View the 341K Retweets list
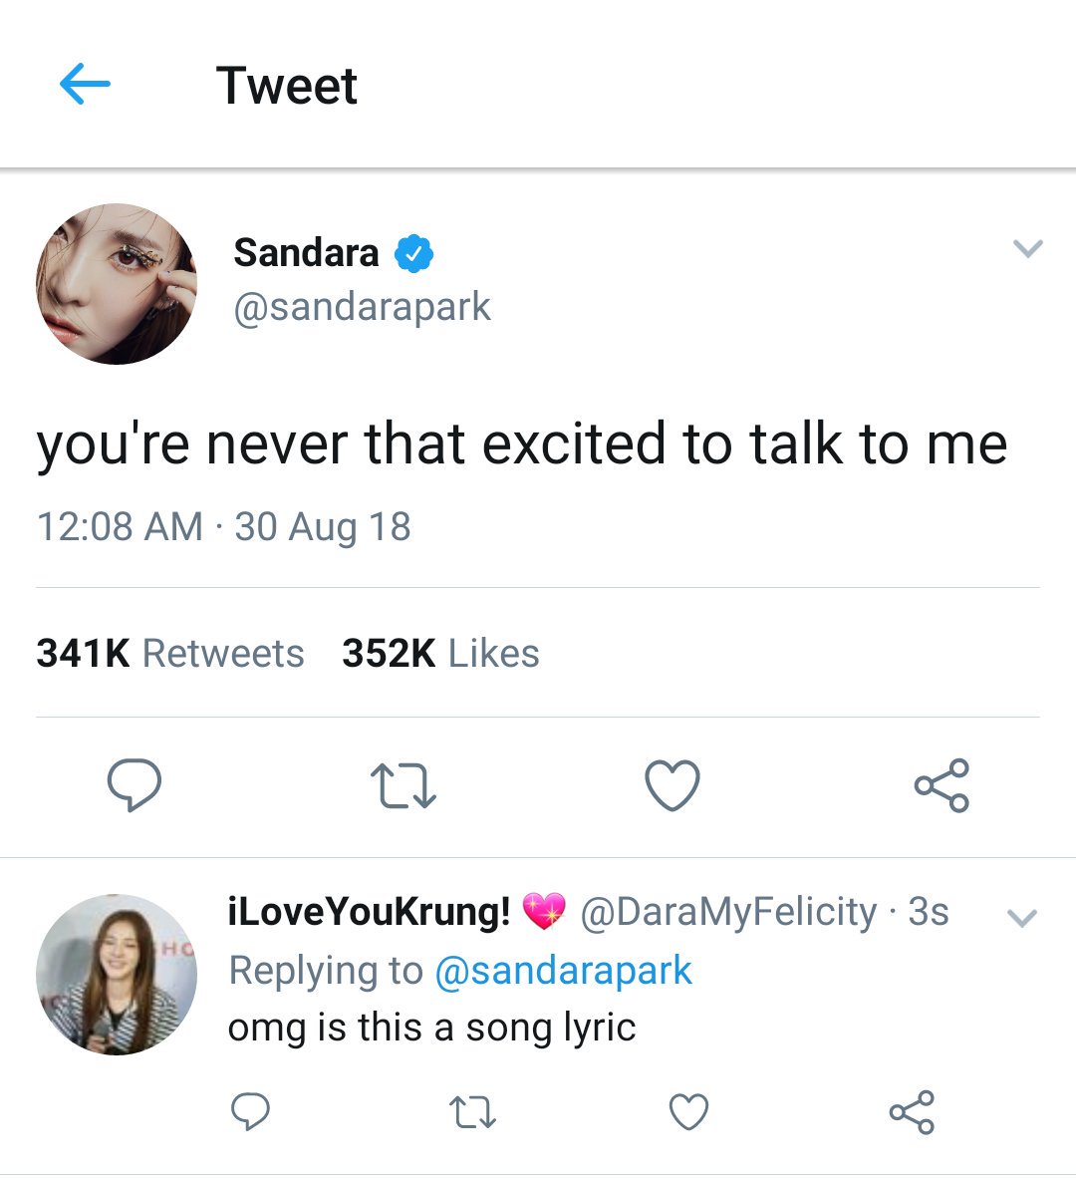 [x=170, y=652]
